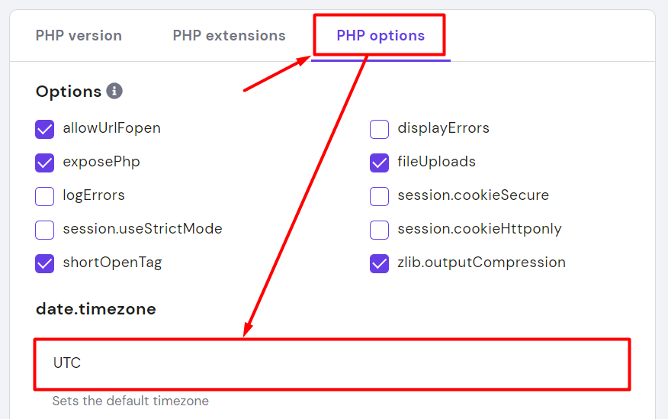Click the logErrors label text
The image size is (668, 419).
click(94, 195)
